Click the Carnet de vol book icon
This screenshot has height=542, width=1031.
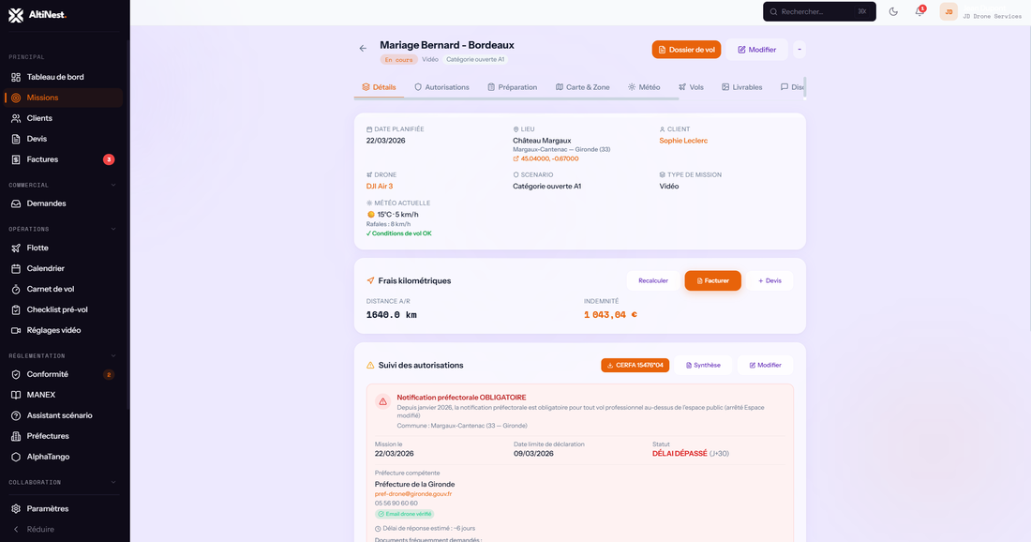click(x=16, y=288)
